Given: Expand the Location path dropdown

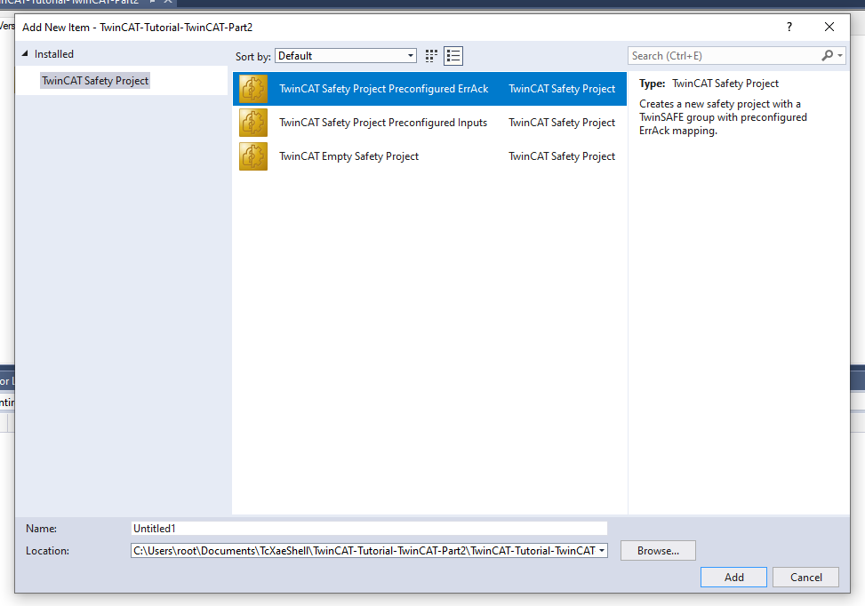Looking at the screenshot, I should coord(601,551).
